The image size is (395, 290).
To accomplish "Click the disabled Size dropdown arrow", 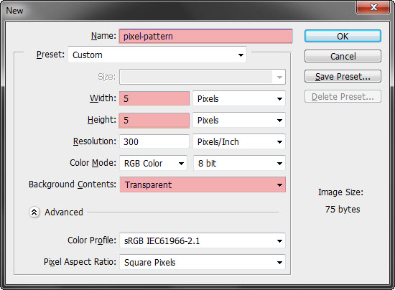I will click(x=279, y=77).
